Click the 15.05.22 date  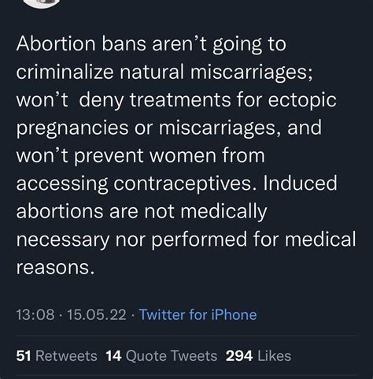pos(97,314)
